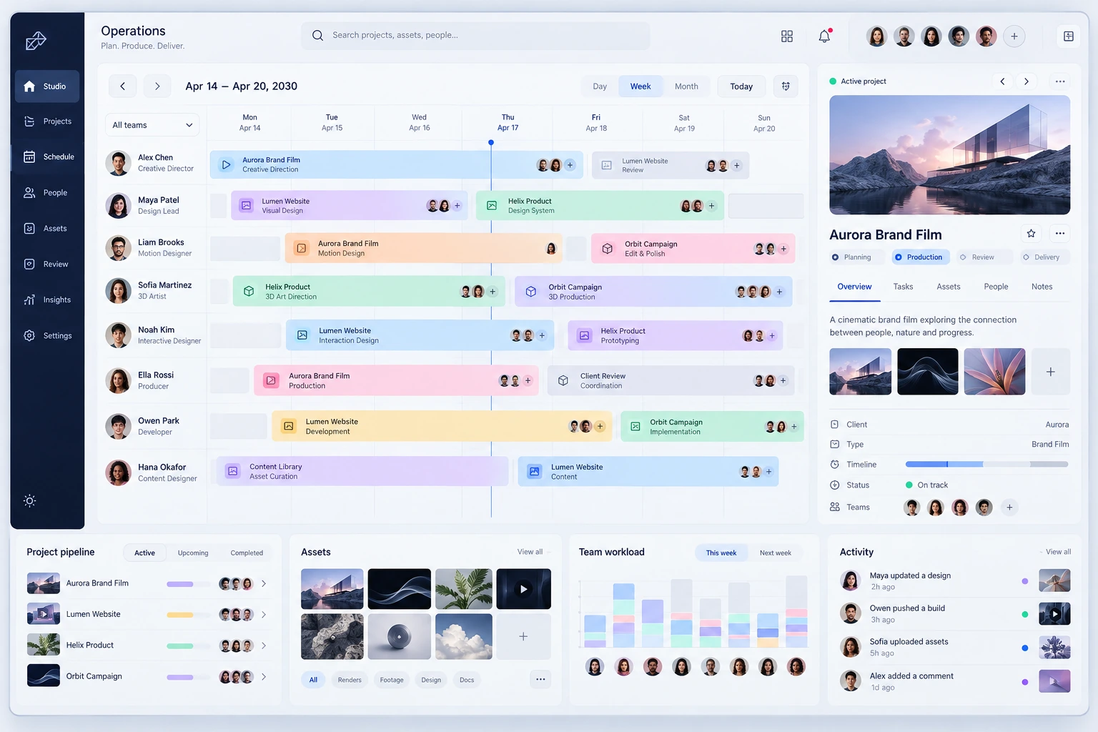Viewport: 1098px width, 732px height.
Task: Expand the All teams dropdown
Action: pyautogui.click(x=152, y=125)
